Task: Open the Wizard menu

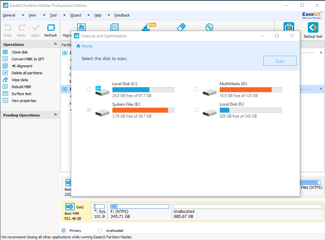Action: (76, 15)
